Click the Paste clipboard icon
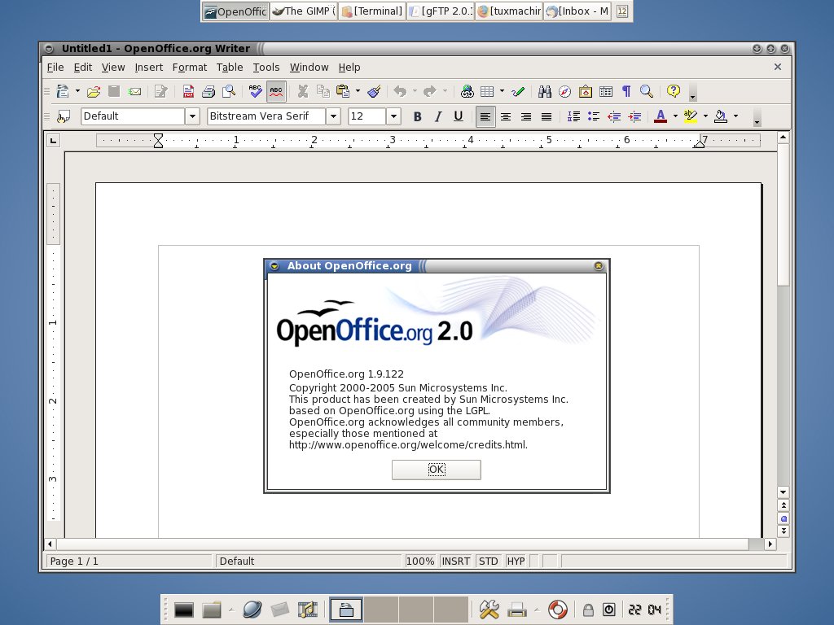The image size is (834, 625). tap(343, 91)
